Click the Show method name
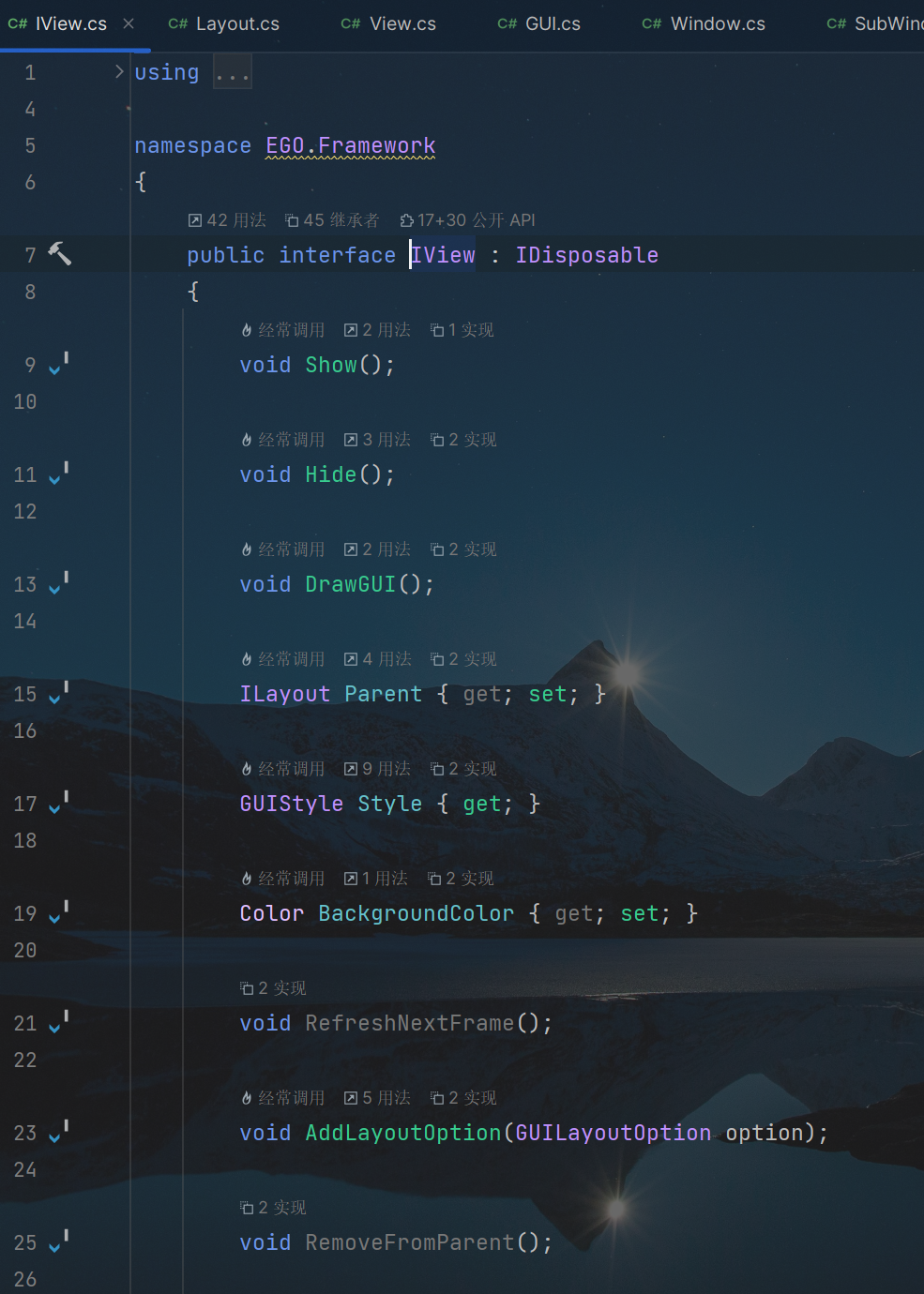Viewport: 924px width, 1294px height. [331, 365]
